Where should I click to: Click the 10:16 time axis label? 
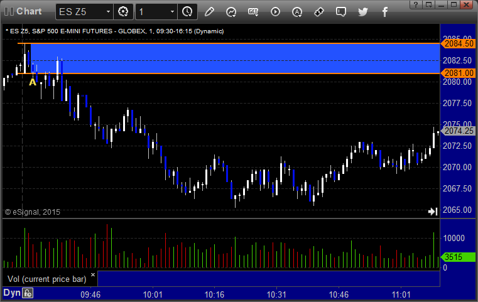coord(214,294)
